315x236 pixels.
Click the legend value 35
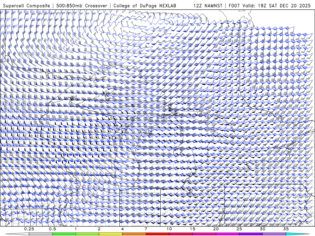pyautogui.click(x=286, y=229)
